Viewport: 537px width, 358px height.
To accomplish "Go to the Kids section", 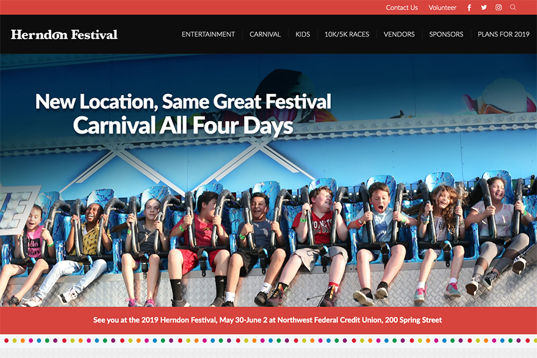I will 303,34.
